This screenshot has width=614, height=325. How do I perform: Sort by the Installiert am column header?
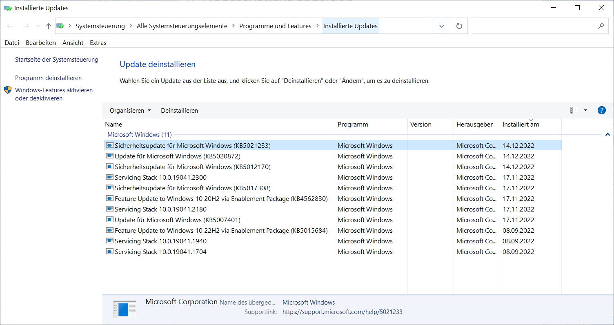531,125
